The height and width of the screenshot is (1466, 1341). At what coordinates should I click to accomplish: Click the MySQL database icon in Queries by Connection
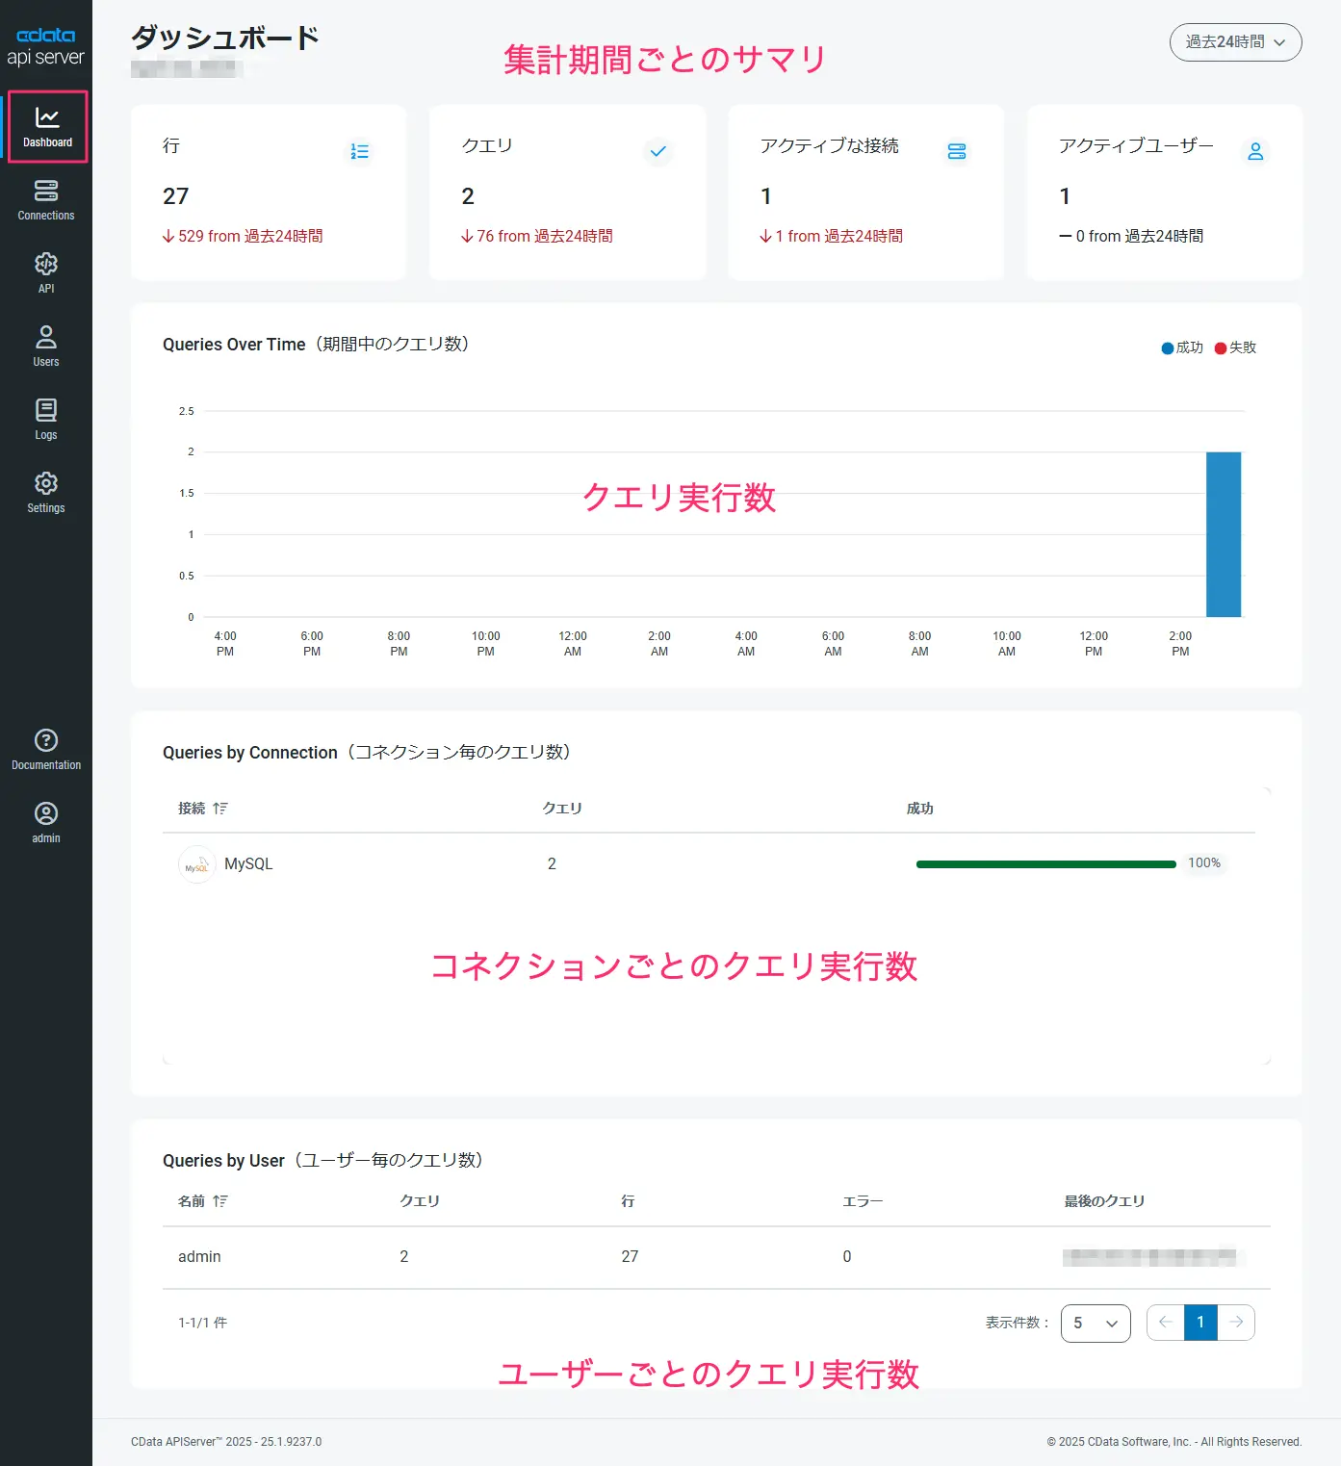coord(196,864)
